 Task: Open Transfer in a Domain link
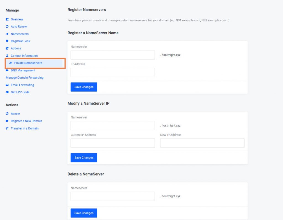click(x=25, y=128)
